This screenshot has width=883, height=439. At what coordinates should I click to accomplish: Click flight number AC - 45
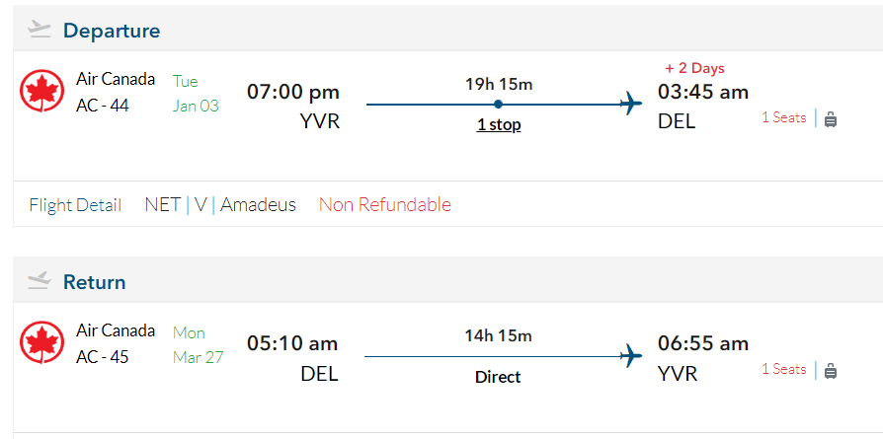(102, 357)
